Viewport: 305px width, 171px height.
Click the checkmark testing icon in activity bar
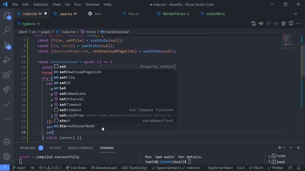[7, 104]
